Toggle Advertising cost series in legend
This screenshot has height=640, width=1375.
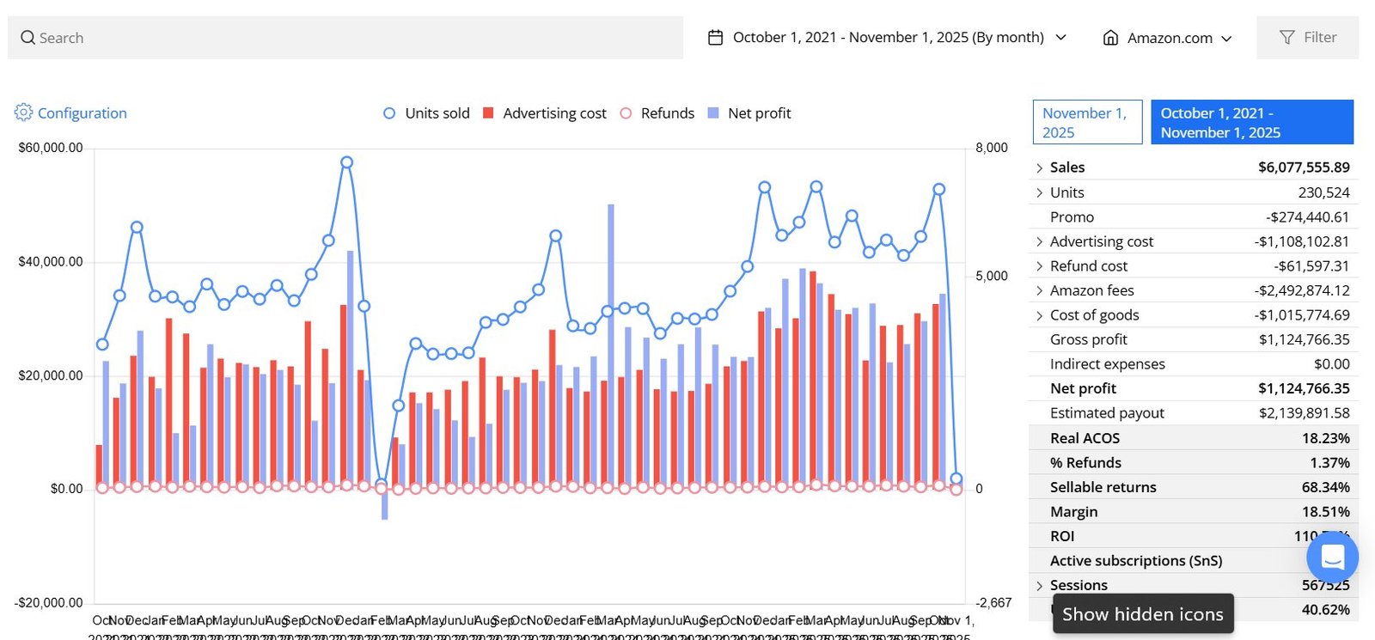(x=545, y=113)
